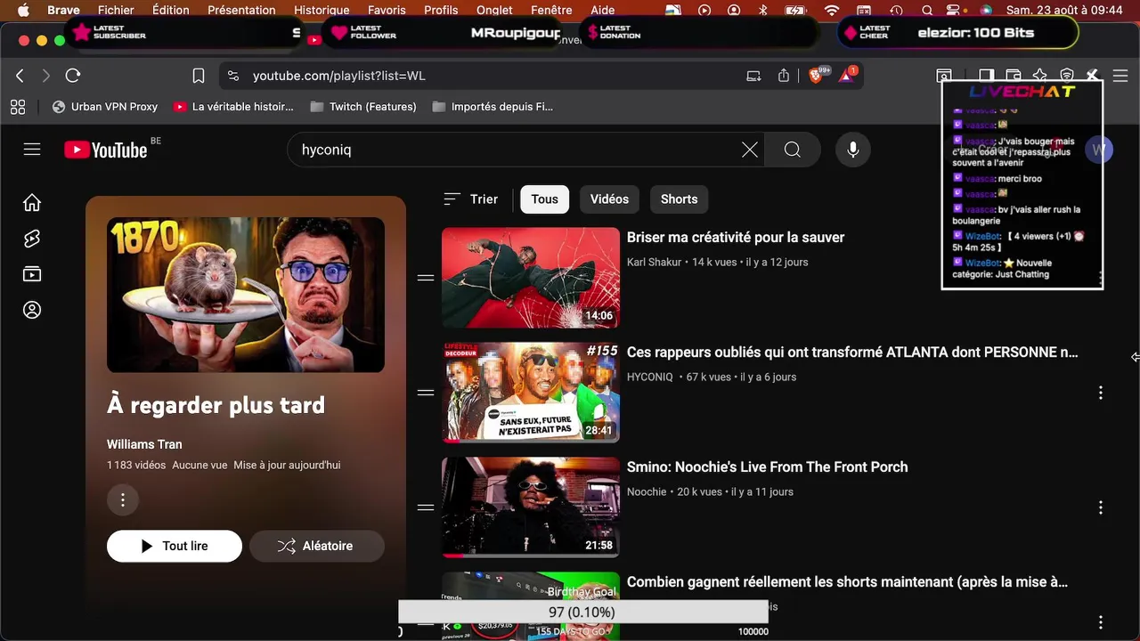Open playlist three-dot options menu
The width and height of the screenshot is (1140, 641).
(x=123, y=499)
